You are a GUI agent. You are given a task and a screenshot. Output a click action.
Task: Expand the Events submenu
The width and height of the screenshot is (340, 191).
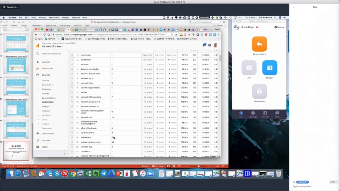tap(39, 120)
